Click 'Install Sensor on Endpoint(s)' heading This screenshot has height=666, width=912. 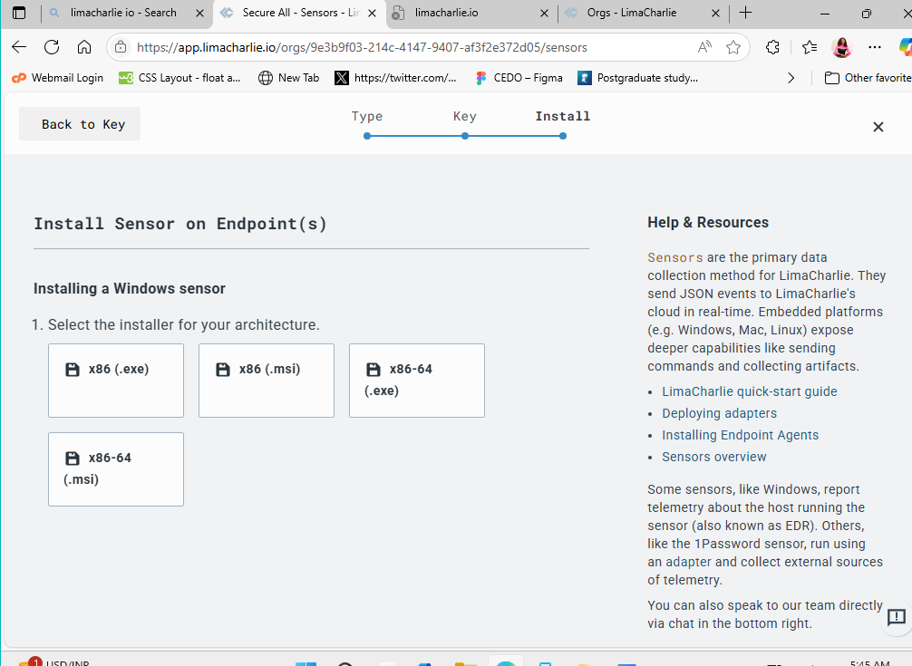[179, 224]
